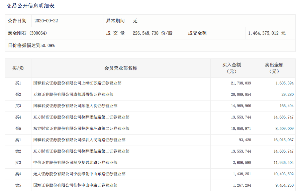
Task: Click sell amount 11,926,404
Action: pyautogui.click(x=284, y=163)
